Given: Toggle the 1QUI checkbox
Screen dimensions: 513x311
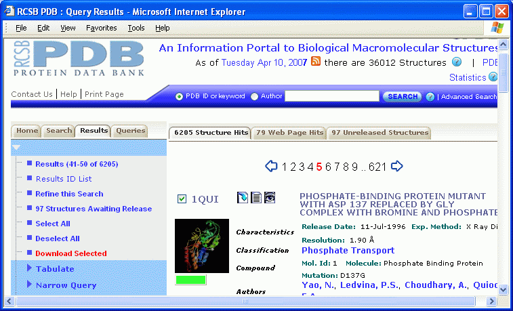Looking at the screenshot, I should pyautogui.click(x=182, y=199).
